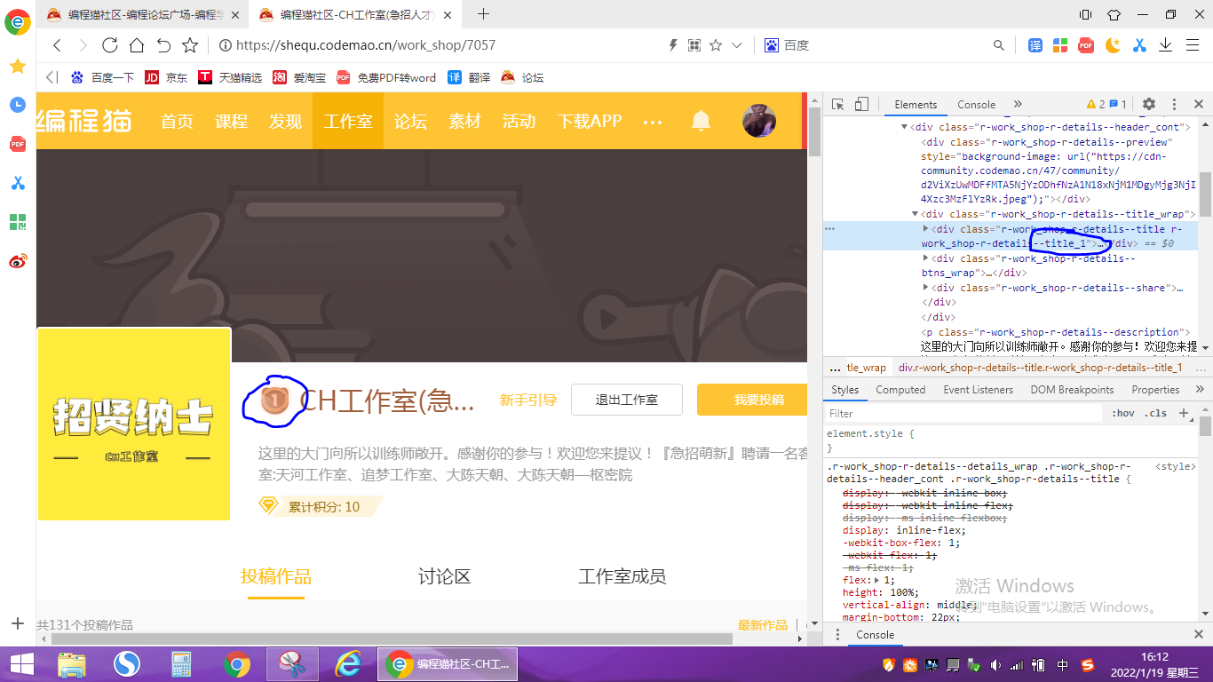Click the 退出工作室 button

pos(627,400)
